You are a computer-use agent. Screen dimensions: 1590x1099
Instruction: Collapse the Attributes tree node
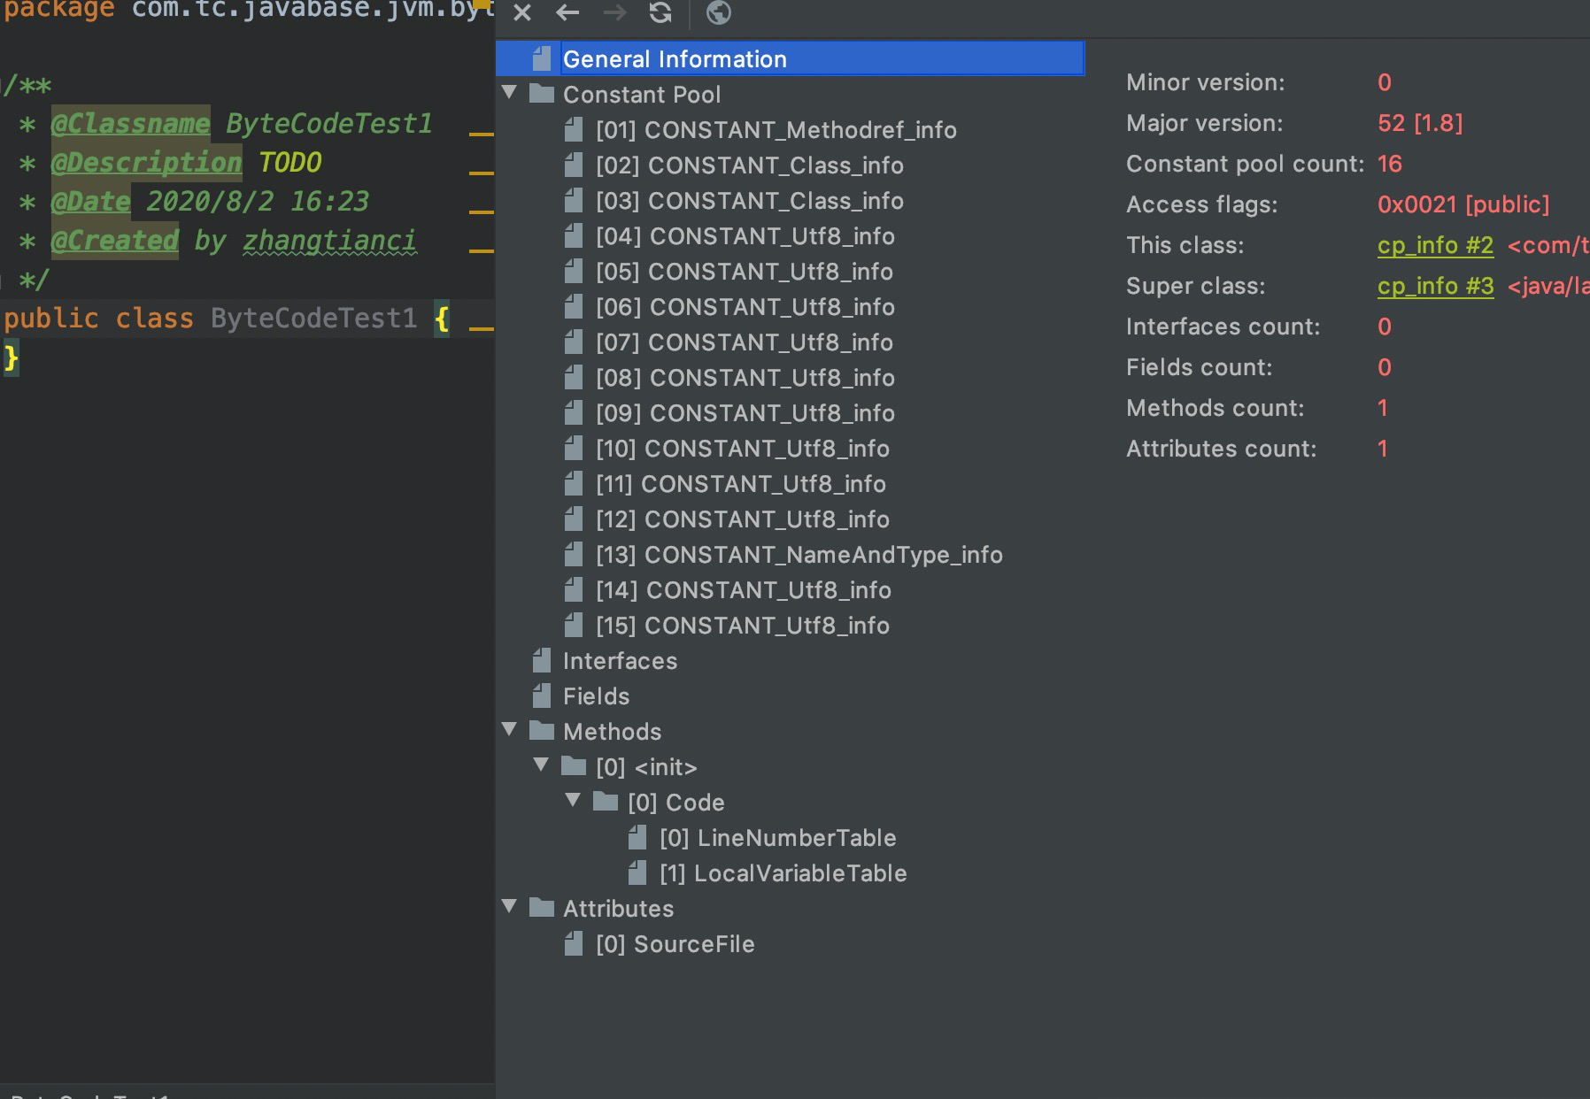tap(510, 907)
